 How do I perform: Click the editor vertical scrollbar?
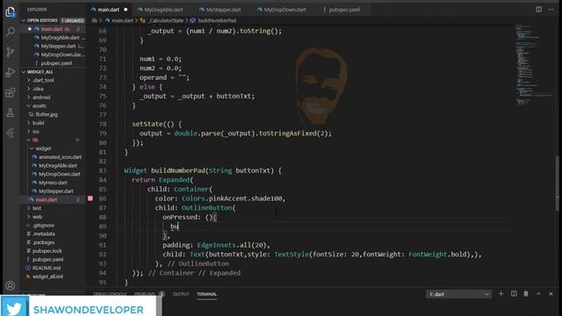click(x=558, y=183)
